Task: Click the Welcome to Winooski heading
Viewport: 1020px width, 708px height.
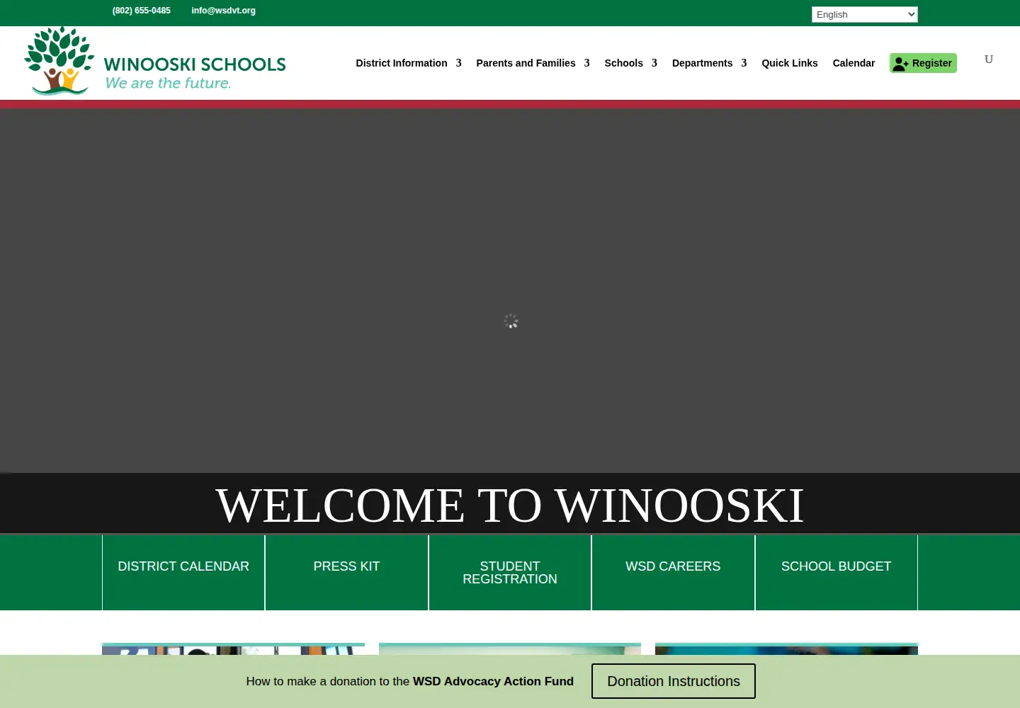Action: coord(510,506)
